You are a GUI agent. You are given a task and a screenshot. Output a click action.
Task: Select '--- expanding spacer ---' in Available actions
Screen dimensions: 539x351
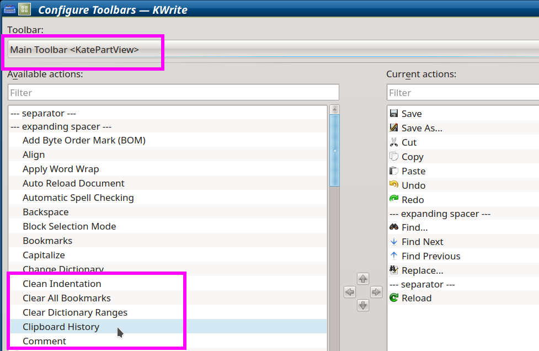coord(168,126)
